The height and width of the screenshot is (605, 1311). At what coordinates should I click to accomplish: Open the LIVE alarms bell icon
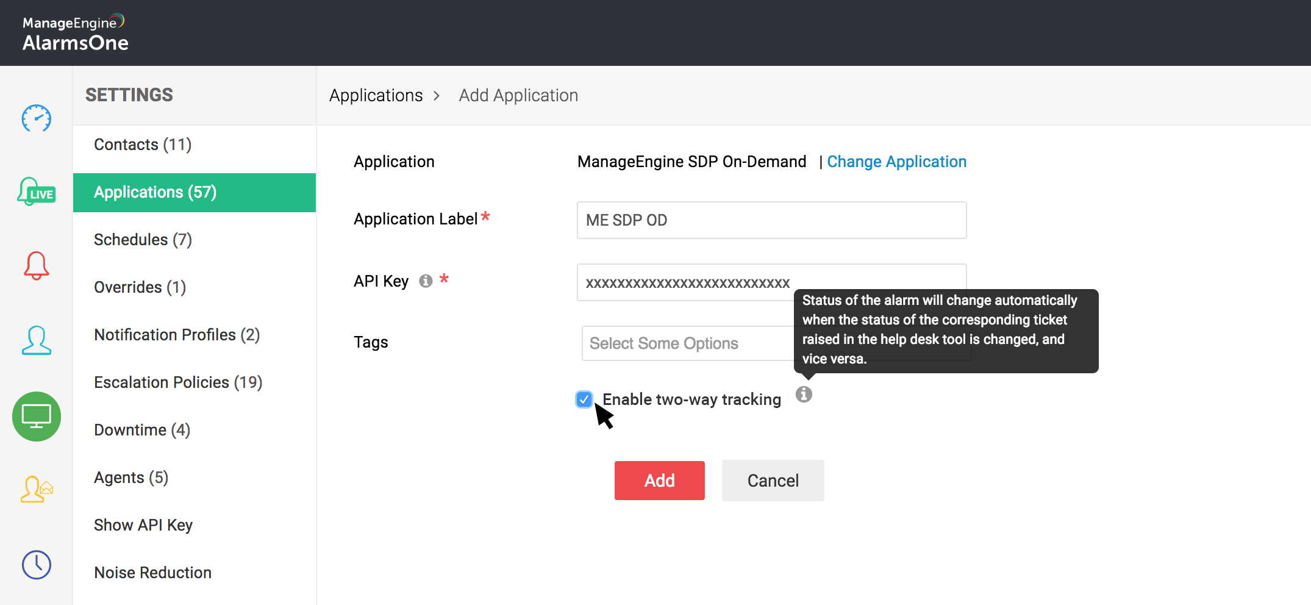pyautogui.click(x=37, y=192)
